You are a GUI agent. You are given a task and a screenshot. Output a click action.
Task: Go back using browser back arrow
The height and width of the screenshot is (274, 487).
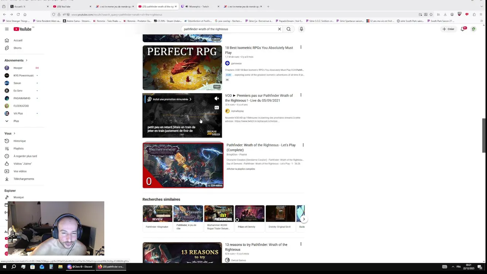pyautogui.click(x=4, y=14)
